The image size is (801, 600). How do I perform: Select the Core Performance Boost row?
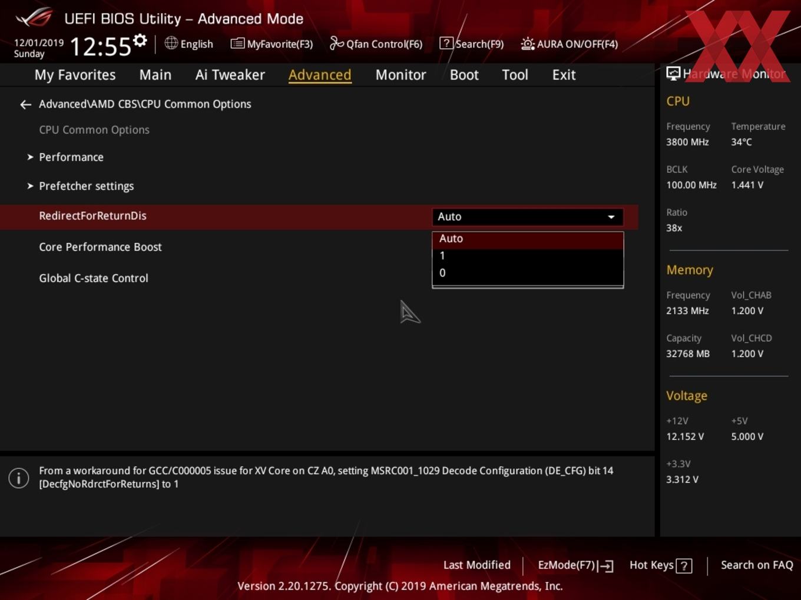(x=319, y=247)
